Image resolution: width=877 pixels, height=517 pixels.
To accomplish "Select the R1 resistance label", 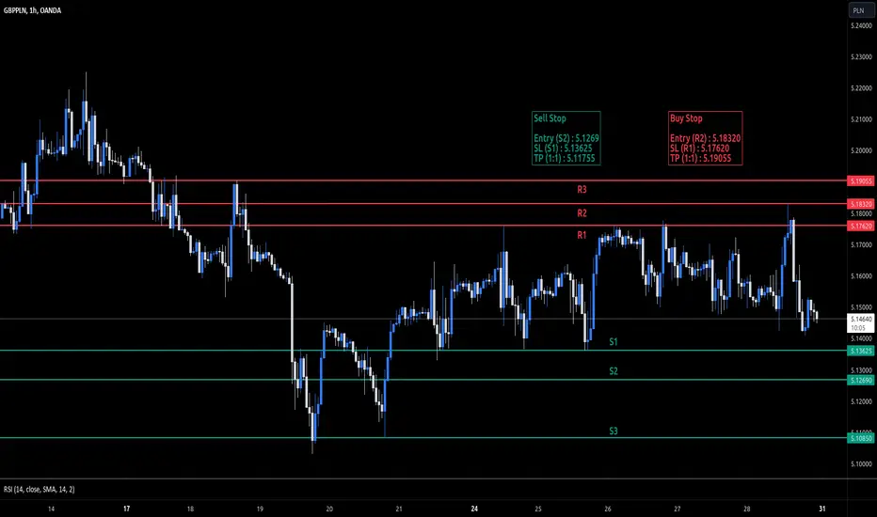I will point(582,235).
